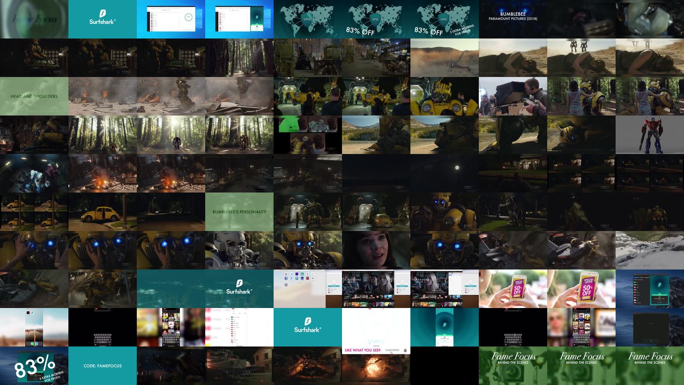Select the VPN shield map without discount text
The height and width of the screenshot is (385, 684).
307,19
